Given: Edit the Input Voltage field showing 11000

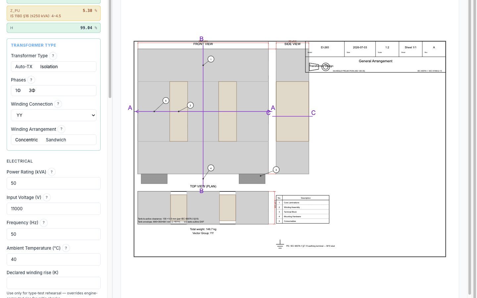Looking at the screenshot, I should point(54,209).
